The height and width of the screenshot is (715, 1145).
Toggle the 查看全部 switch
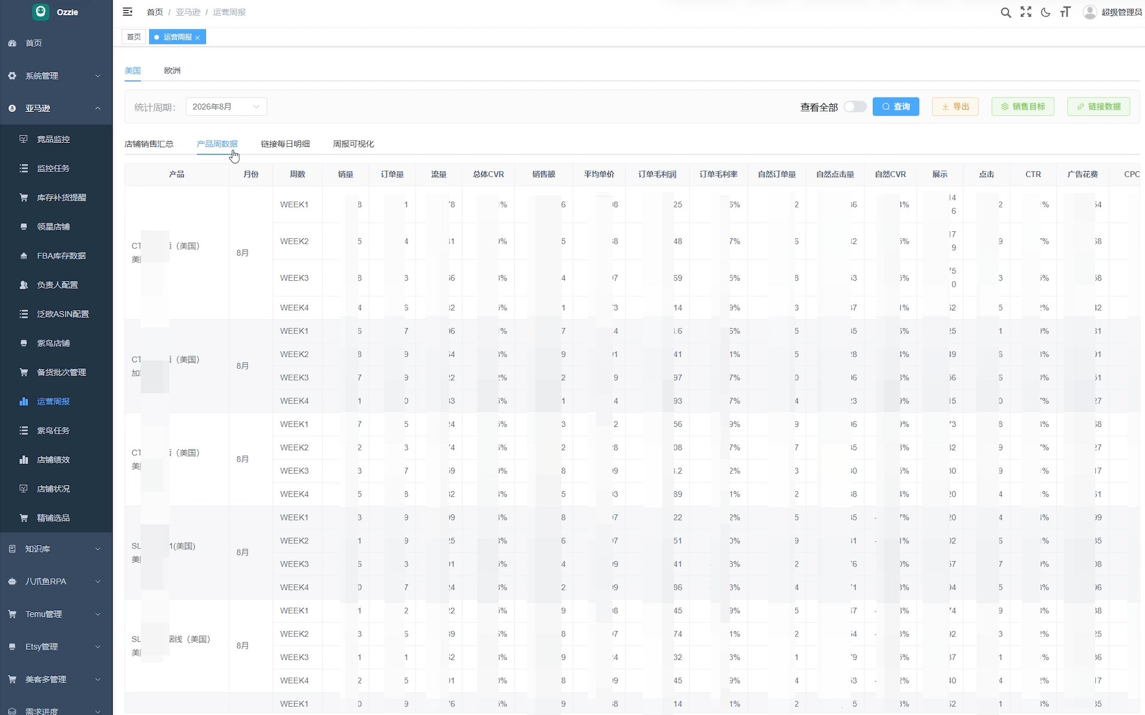[x=855, y=107]
